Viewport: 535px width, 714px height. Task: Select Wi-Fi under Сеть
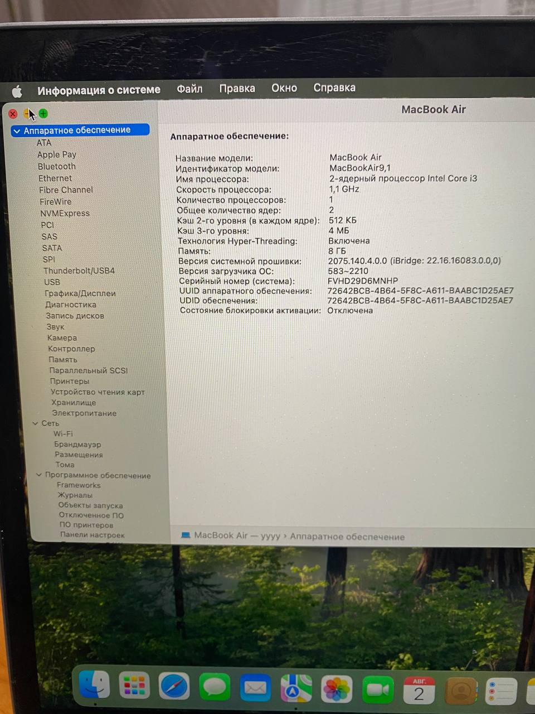(63, 434)
